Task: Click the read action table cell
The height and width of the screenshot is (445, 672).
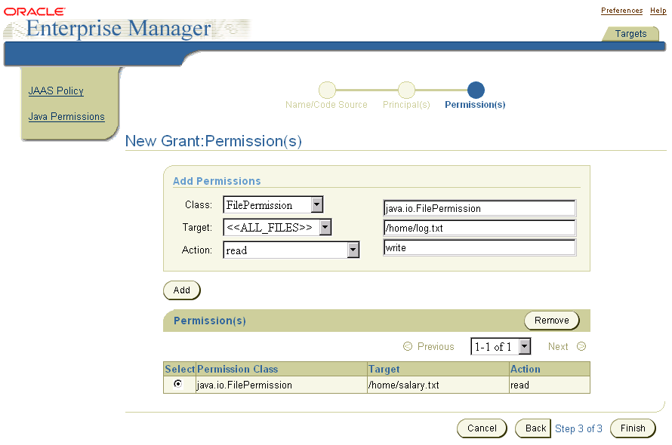Action: click(550, 385)
